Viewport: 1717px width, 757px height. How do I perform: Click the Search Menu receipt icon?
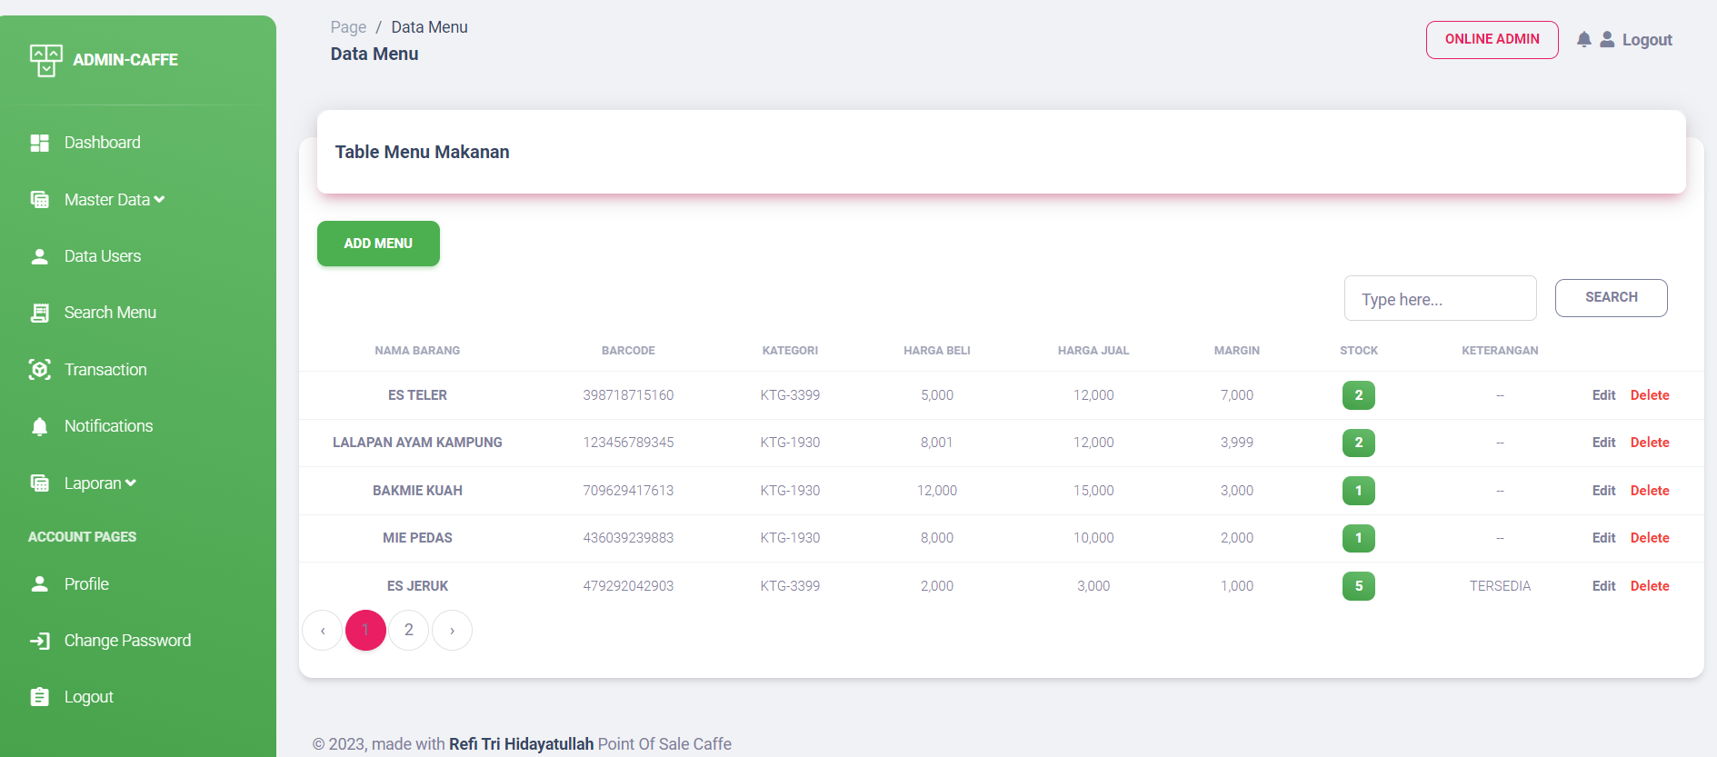point(39,313)
